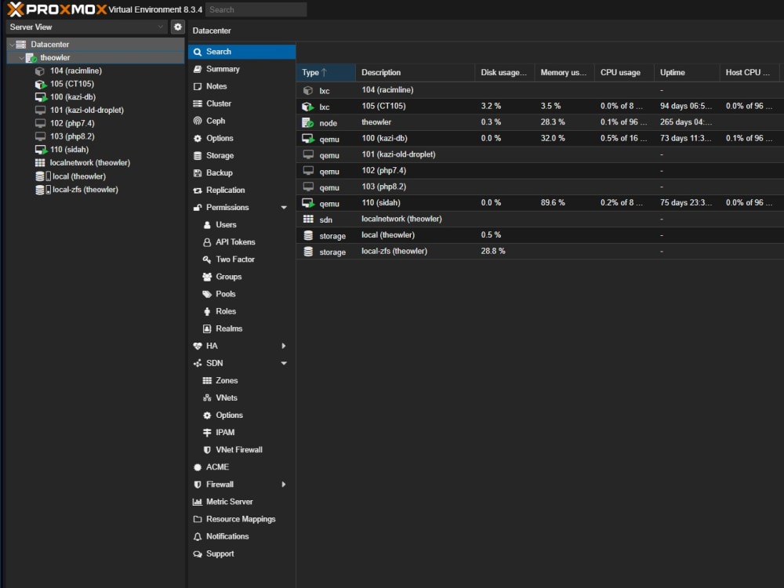Click storage icon in local-zfs table row
Viewport: 784px width, 588px height.
[x=308, y=252]
